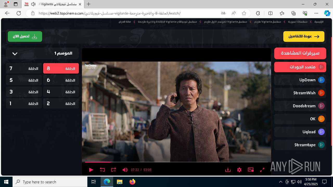Open episode 5 (الحلقة 5)
This screenshot has width=333, height=187.
point(24,80)
